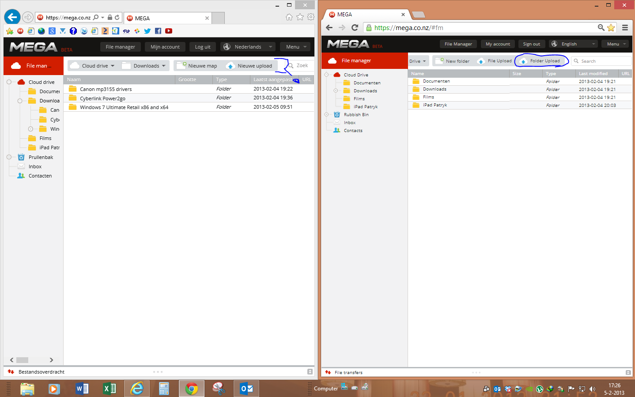Image resolution: width=635 pixels, height=397 pixels.
Task: Open My account in the Chrome window
Action: tap(498, 44)
